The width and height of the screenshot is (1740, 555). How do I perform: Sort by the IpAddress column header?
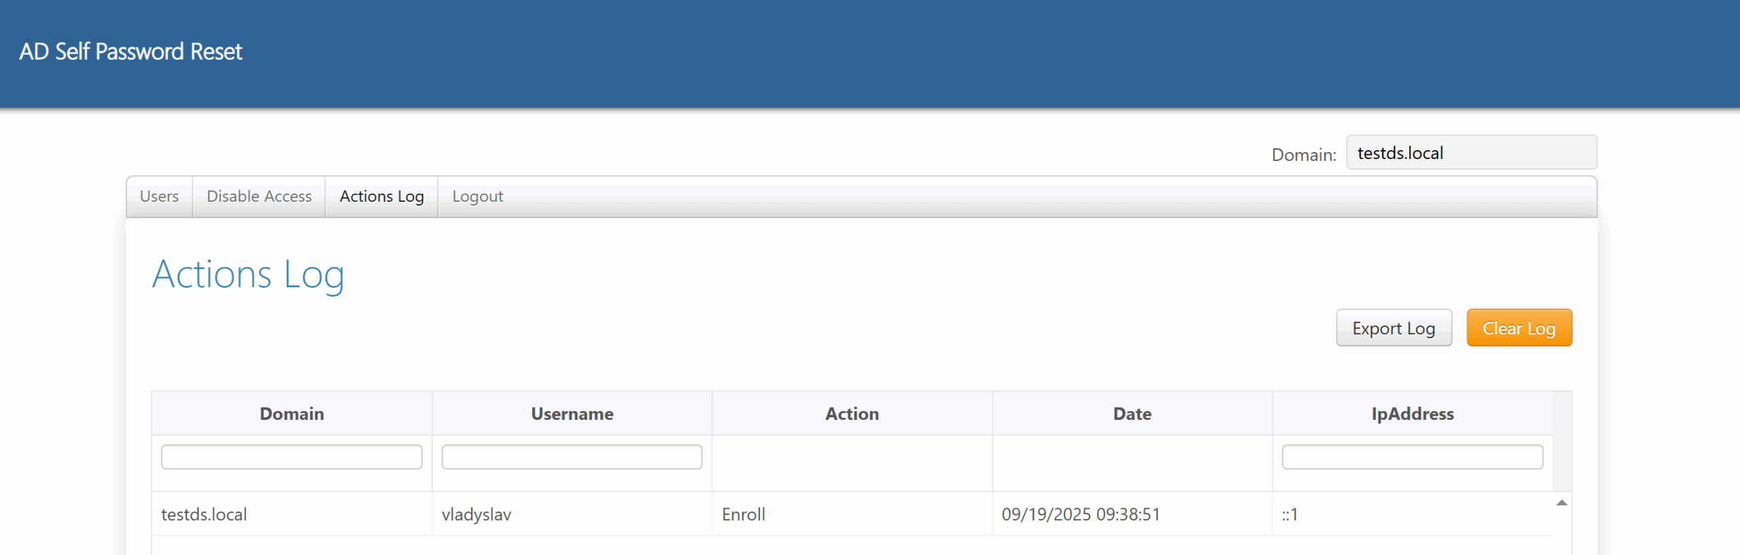pyautogui.click(x=1412, y=414)
